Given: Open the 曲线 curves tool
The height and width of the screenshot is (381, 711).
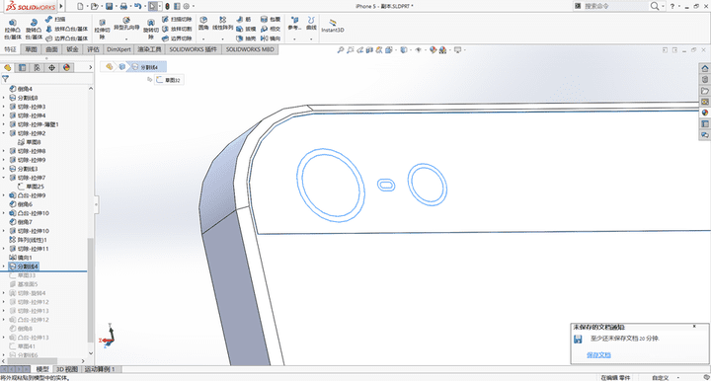Looking at the screenshot, I should [x=311, y=24].
